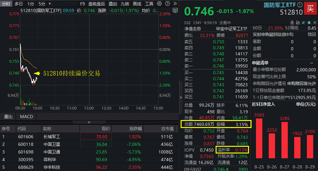The height and width of the screenshot is (171, 318).
Task: Click the double-arrow more tools icon
Action: 175,4
